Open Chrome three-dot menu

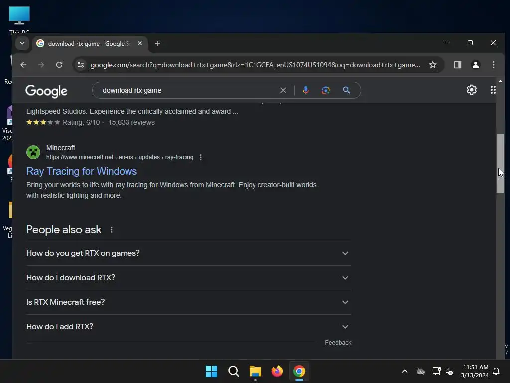(493, 65)
